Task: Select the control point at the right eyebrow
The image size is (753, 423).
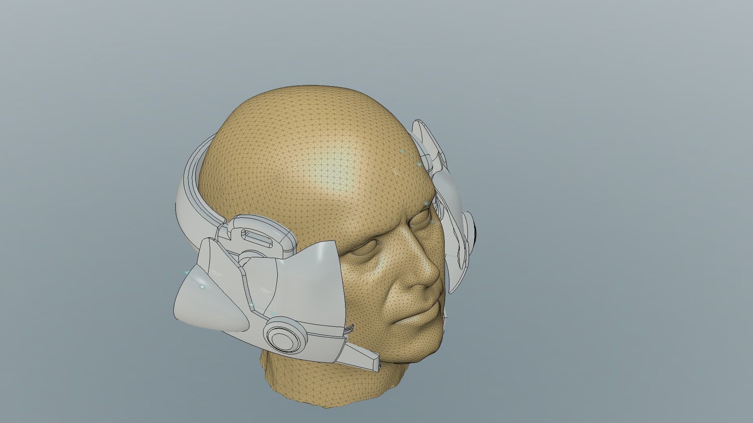Action: pos(427,204)
